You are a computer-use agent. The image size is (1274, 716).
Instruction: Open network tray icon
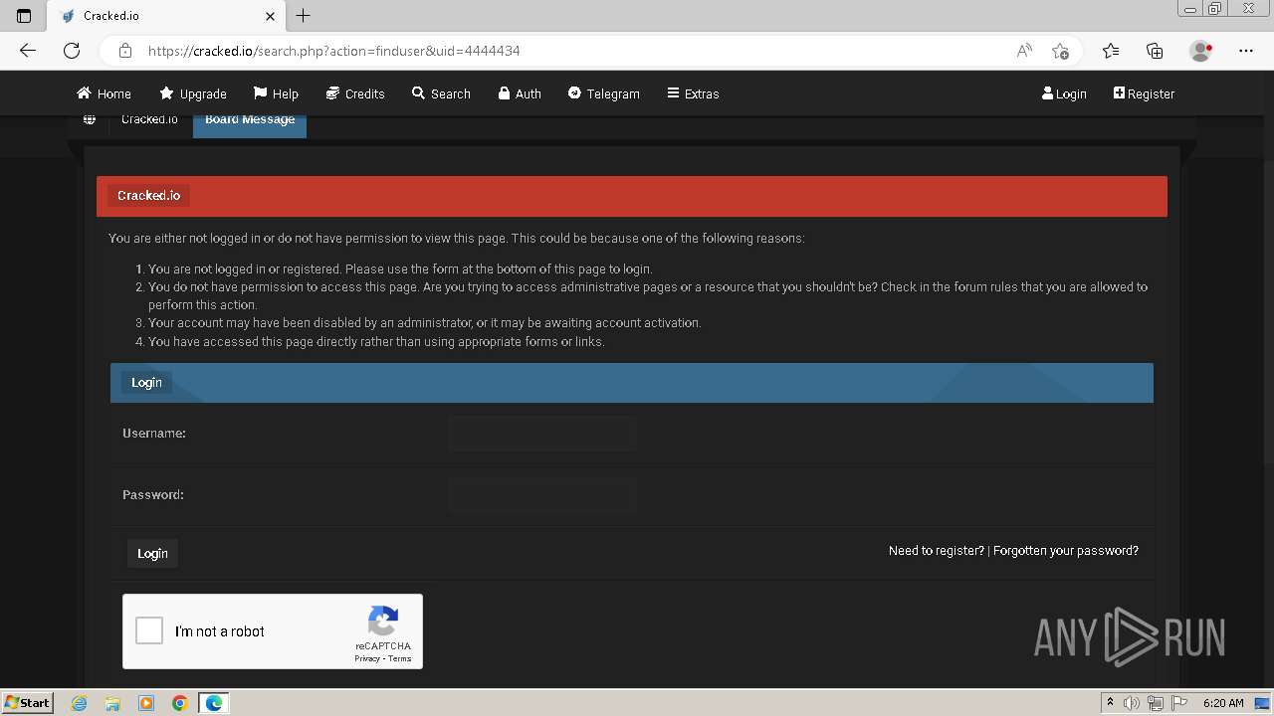(1156, 703)
